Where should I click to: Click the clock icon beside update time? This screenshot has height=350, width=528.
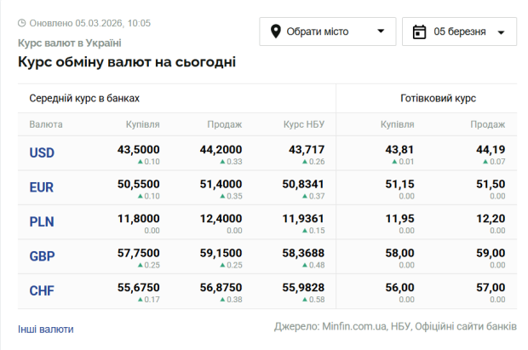point(22,22)
